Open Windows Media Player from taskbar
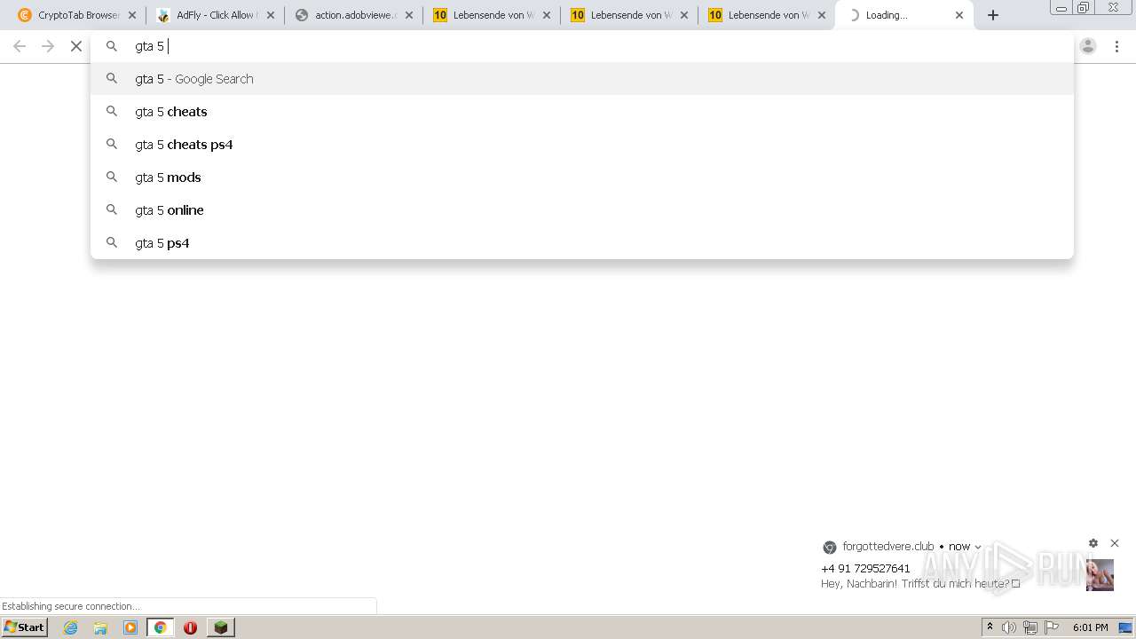This screenshot has height=639, width=1136. pyautogui.click(x=130, y=627)
